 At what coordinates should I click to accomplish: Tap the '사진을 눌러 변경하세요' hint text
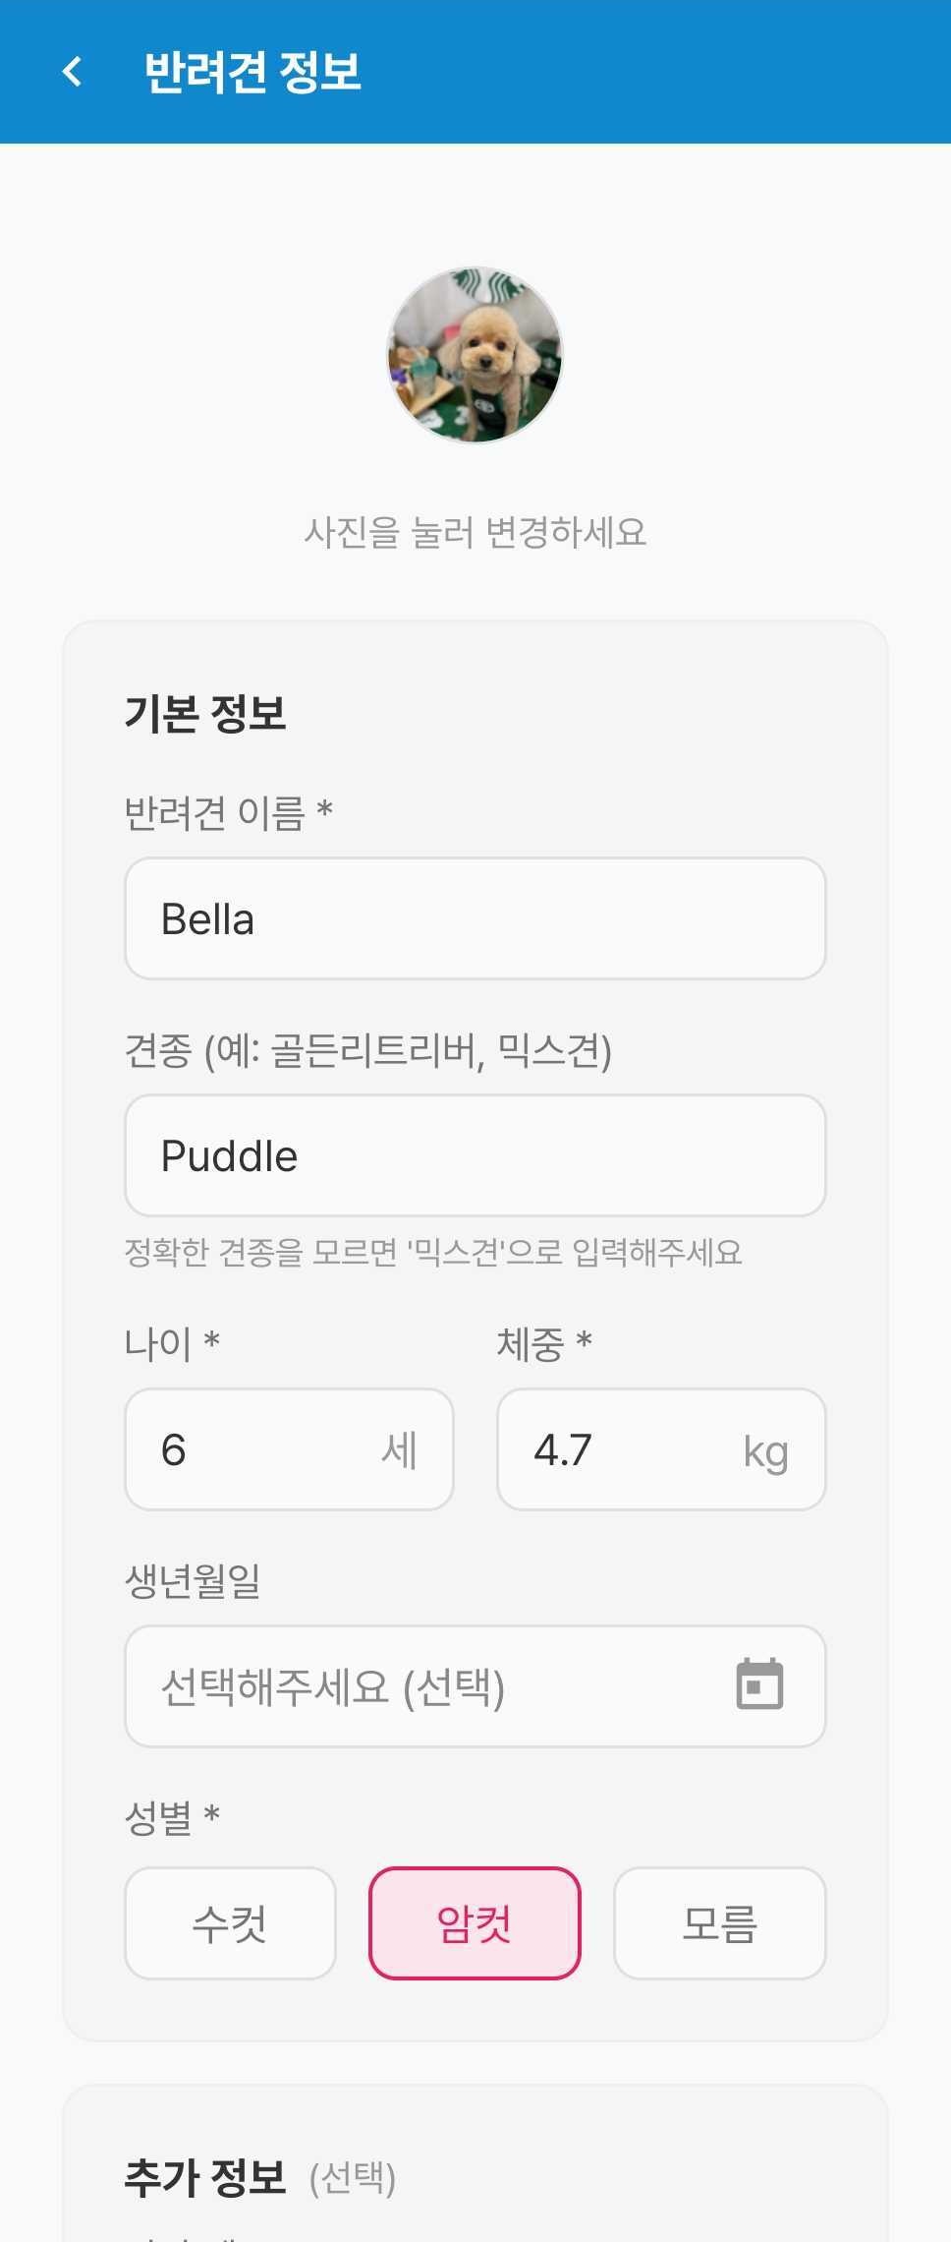pyautogui.click(x=475, y=532)
